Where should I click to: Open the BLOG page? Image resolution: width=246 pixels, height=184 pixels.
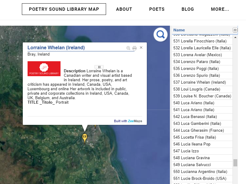point(188,9)
